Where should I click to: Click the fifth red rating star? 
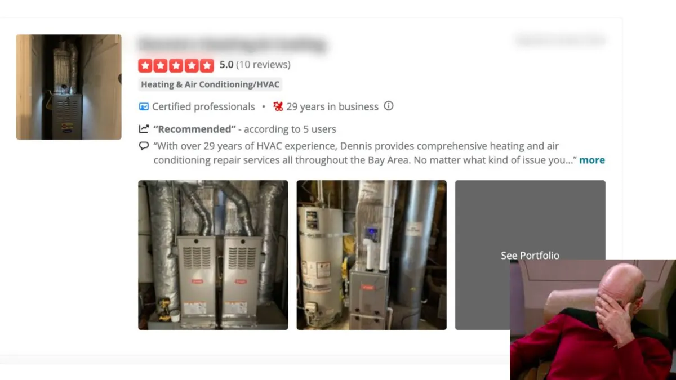tap(207, 65)
